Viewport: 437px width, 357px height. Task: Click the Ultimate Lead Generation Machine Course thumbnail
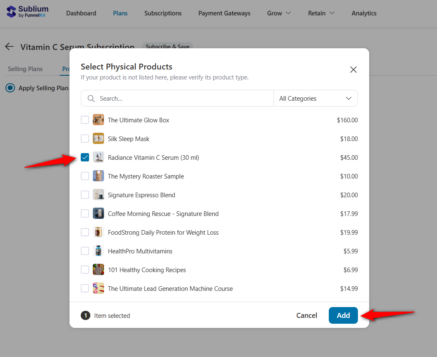pos(98,288)
